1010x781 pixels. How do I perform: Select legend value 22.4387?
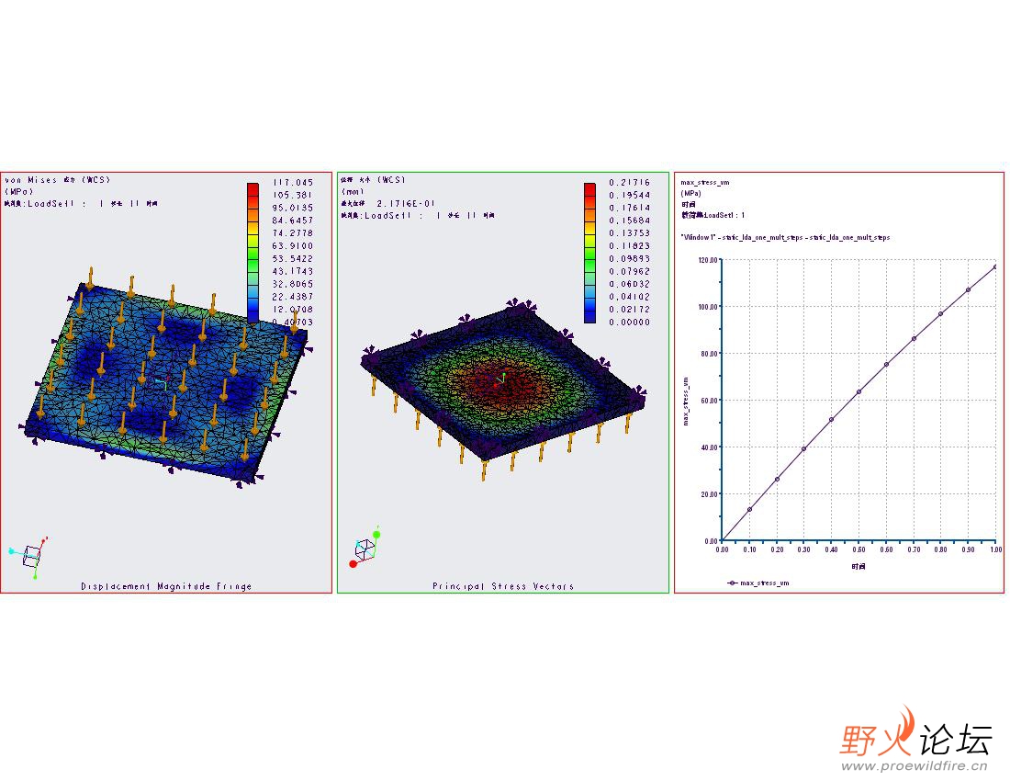pos(293,297)
